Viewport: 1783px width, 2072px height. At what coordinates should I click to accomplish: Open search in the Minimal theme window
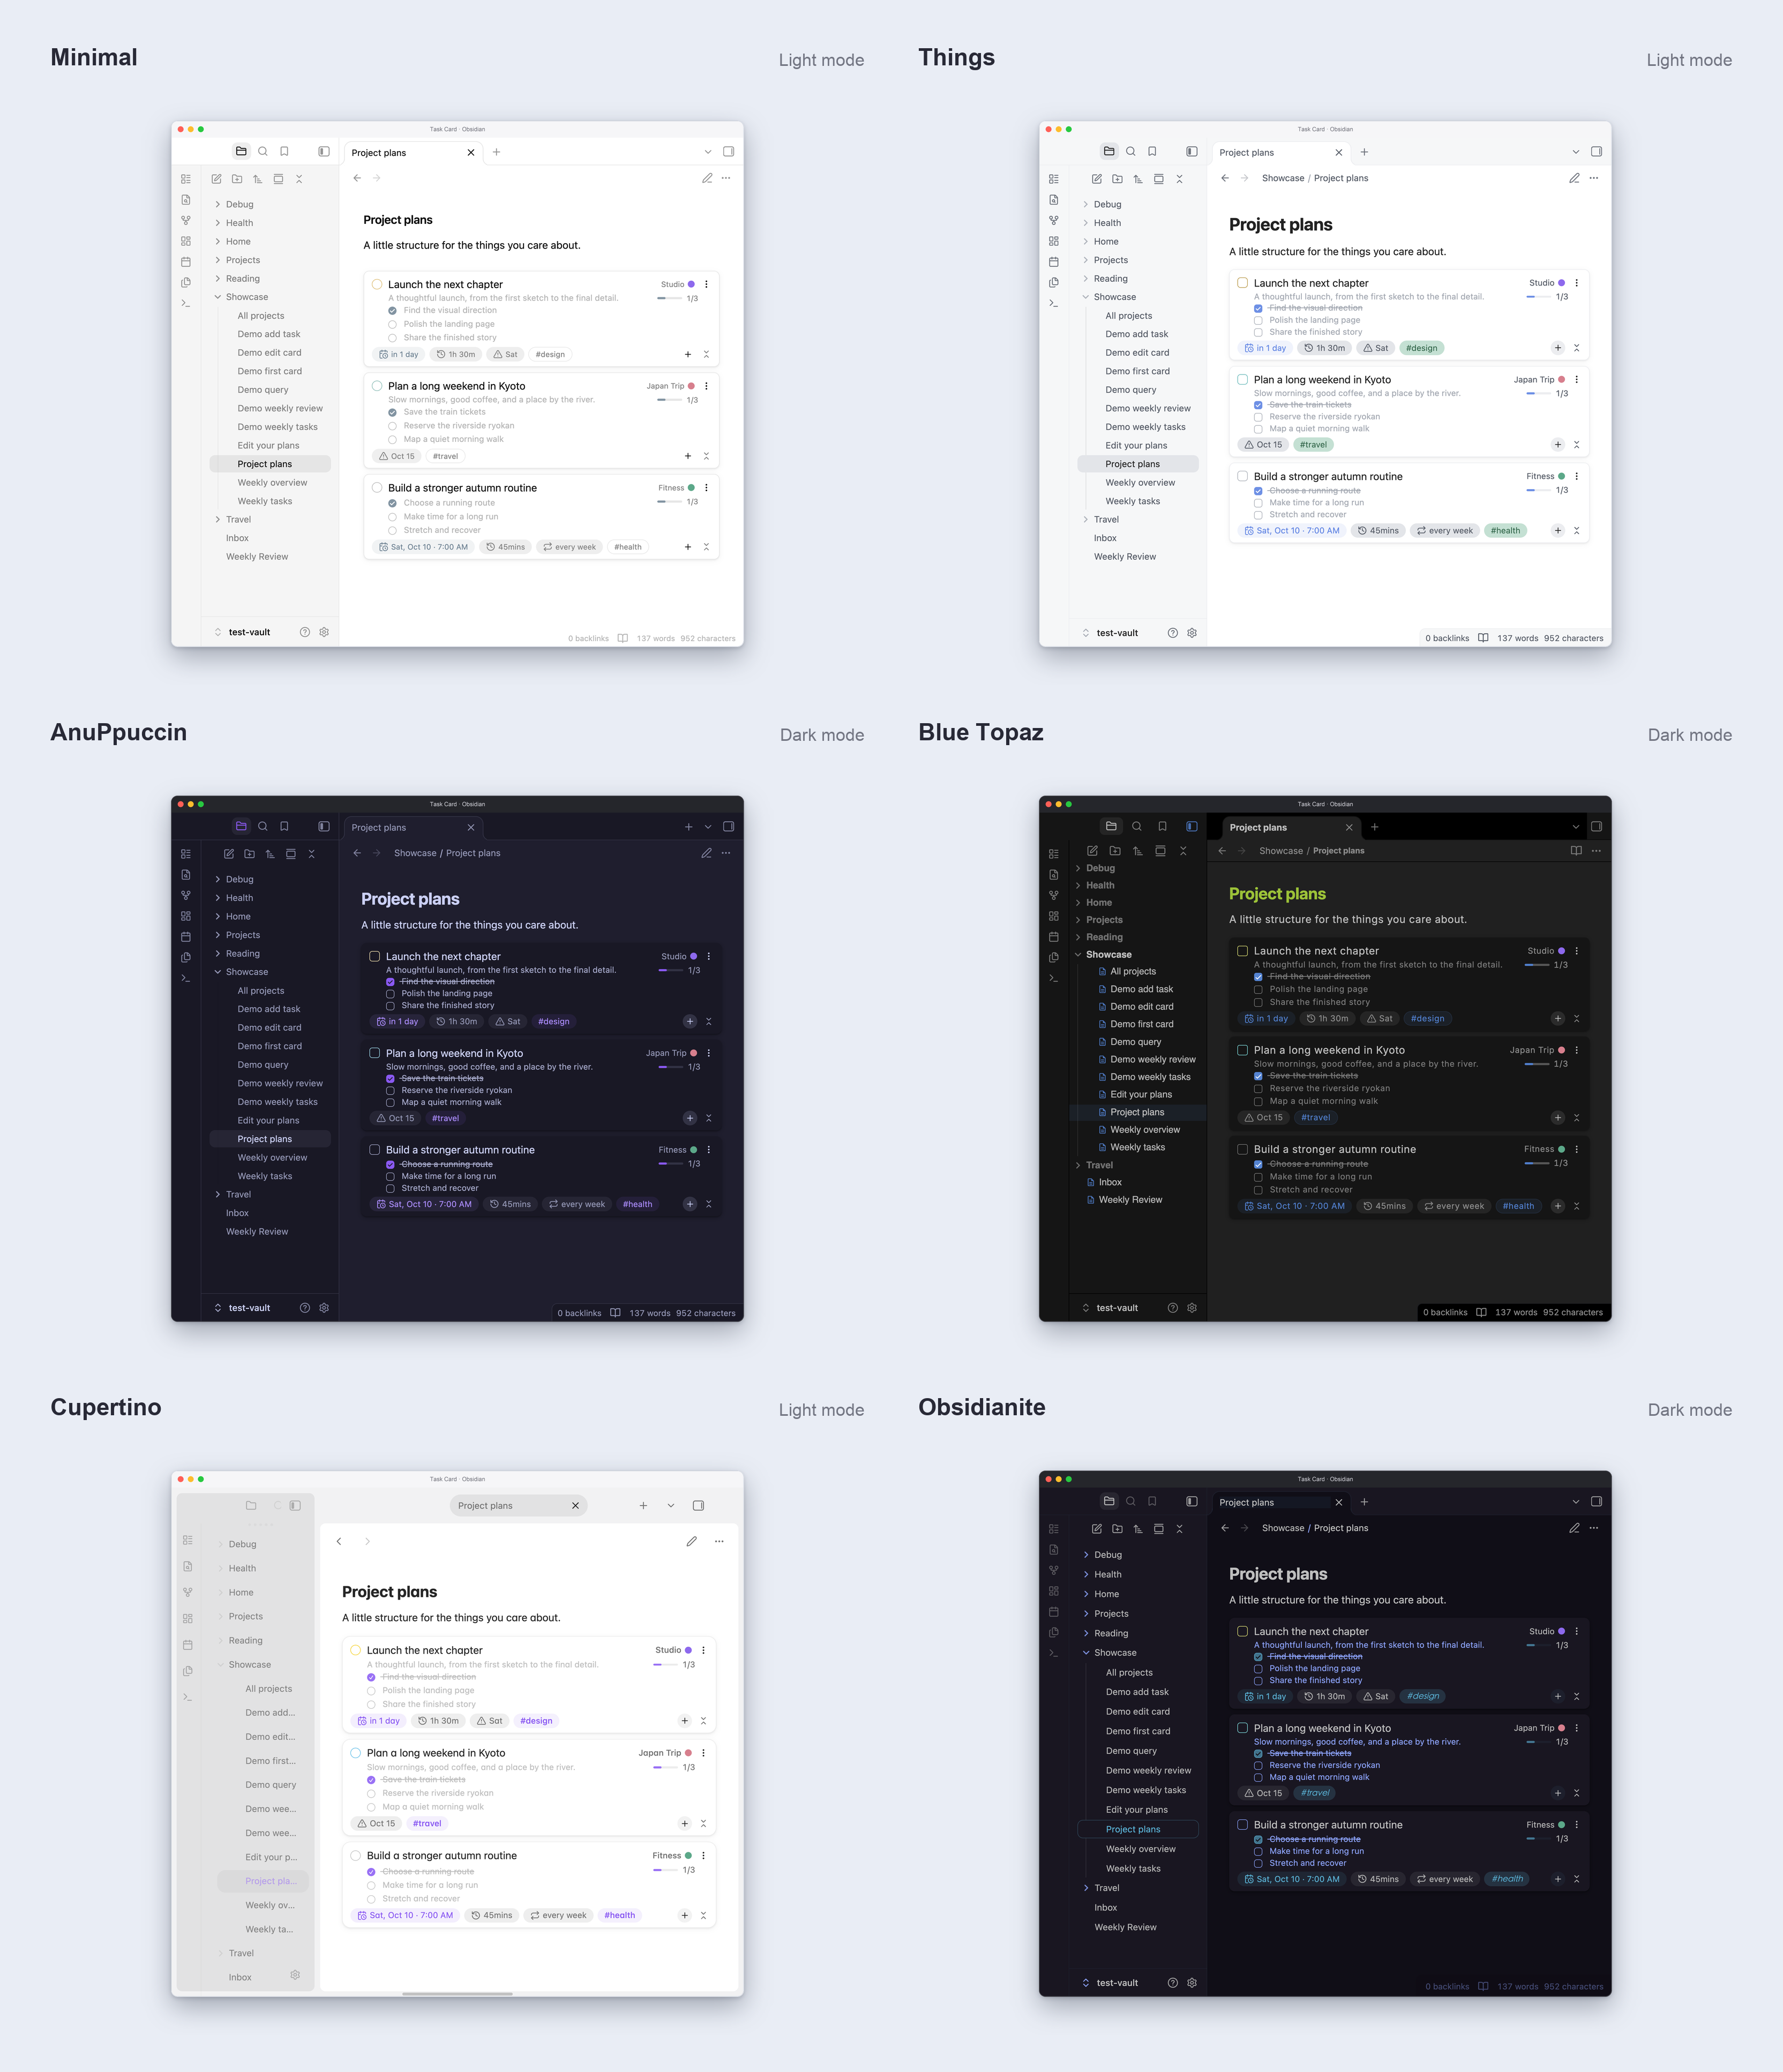pyautogui.click(x=263, y=152)
